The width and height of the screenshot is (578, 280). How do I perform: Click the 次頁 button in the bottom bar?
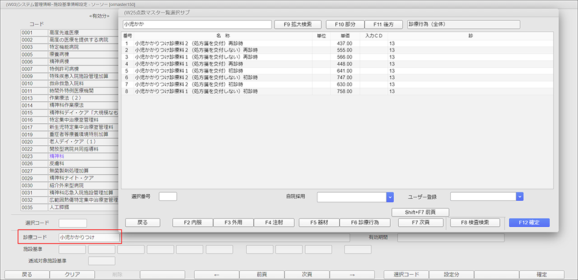click(x=307, y=275)
